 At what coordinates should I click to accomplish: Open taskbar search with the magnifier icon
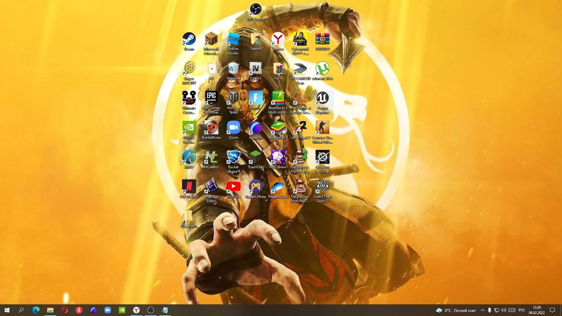[x=22, y=310]
